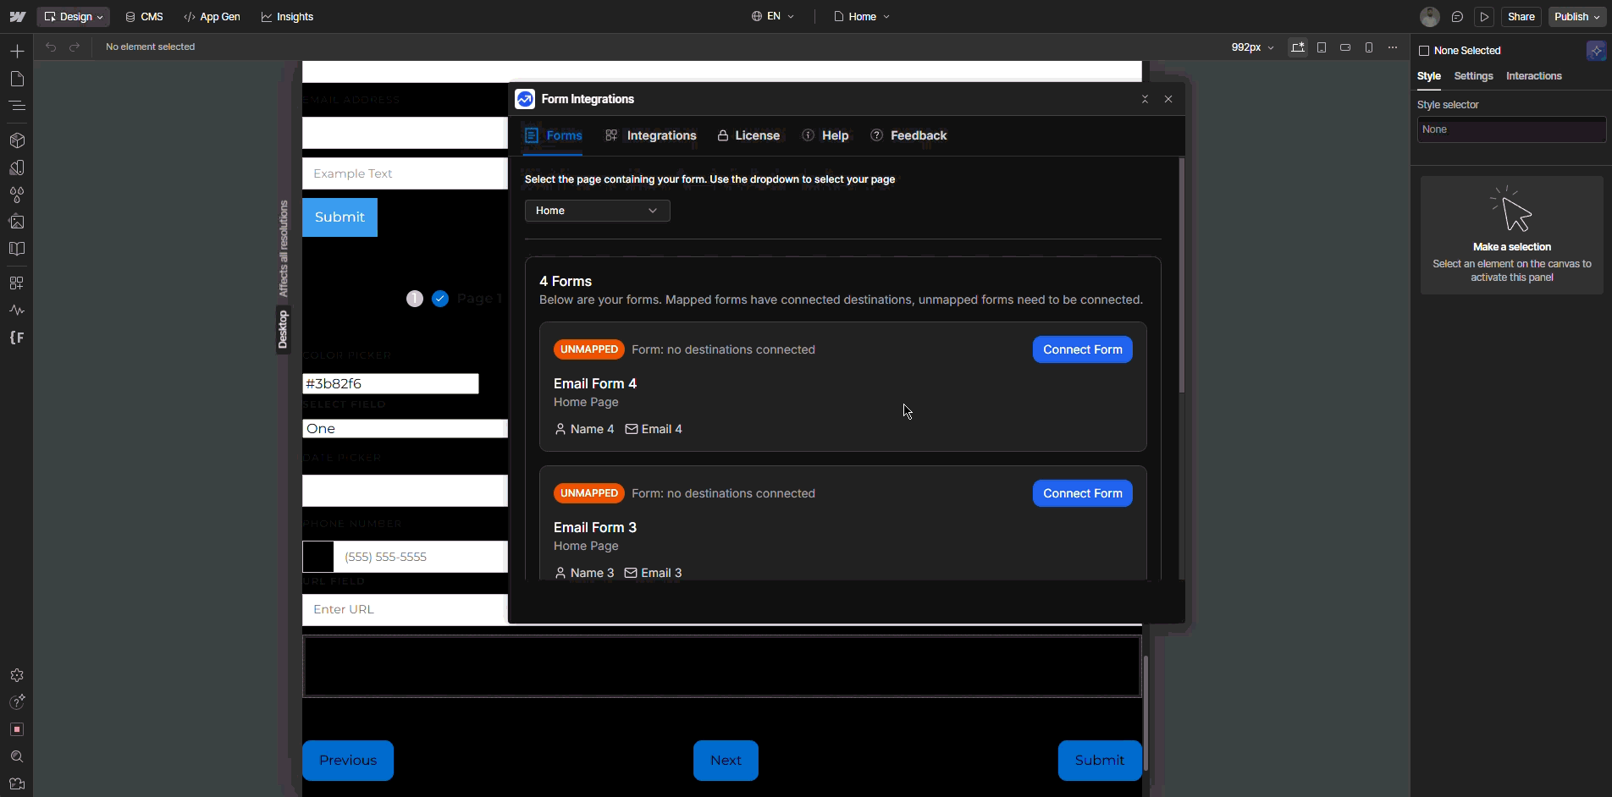Open the Apps panel in sidebar
The height and width of the screenshot is (797, 1612).
(x=17, y=283)
